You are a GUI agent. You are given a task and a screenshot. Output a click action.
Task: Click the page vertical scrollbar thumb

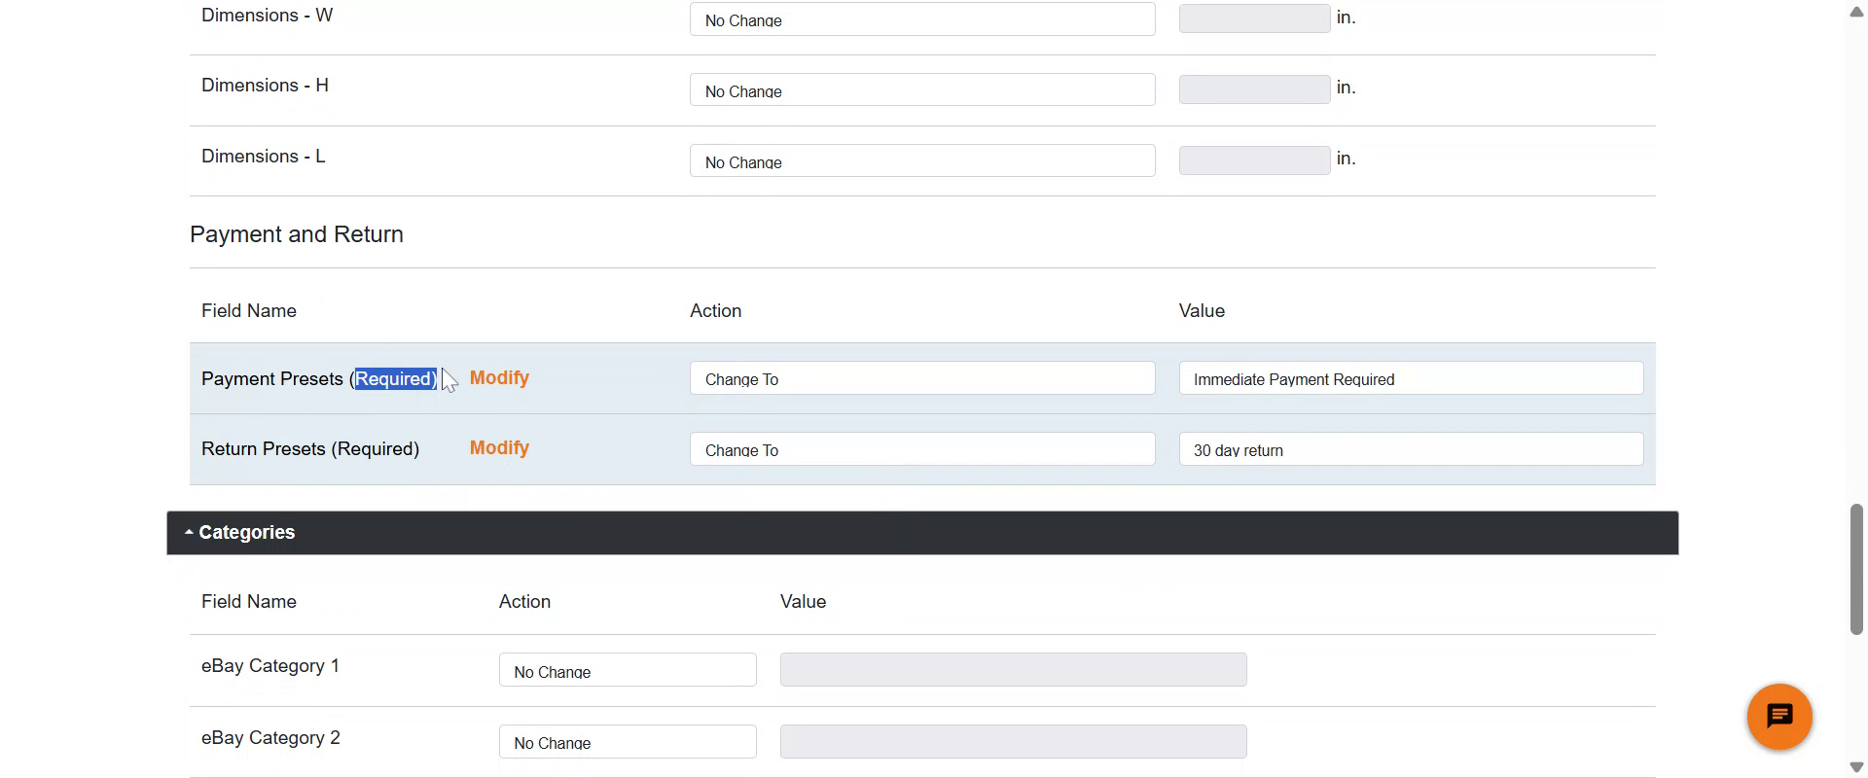click(1856, 570)
